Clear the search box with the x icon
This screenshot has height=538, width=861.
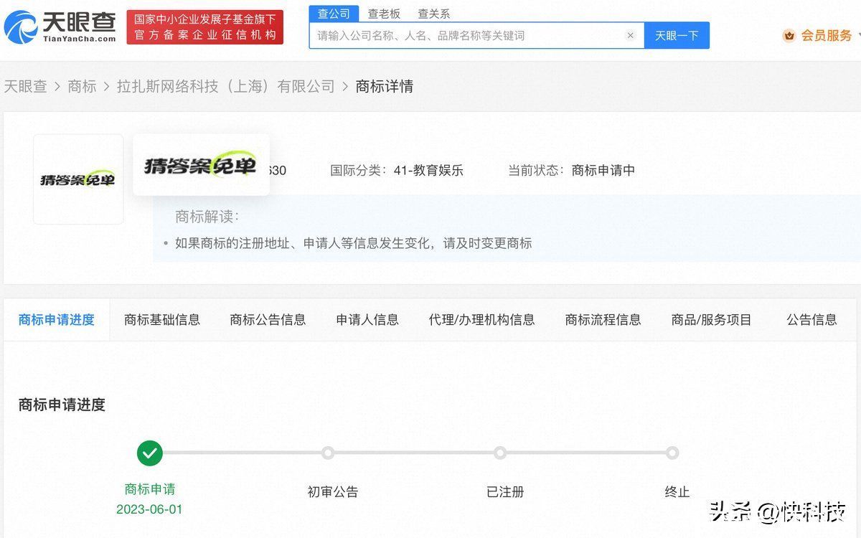(x=630, y=35)
